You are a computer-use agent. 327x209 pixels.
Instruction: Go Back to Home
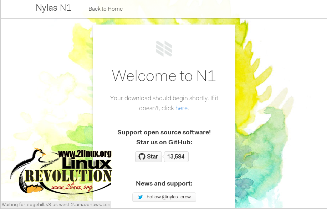[x=106, y=9]
